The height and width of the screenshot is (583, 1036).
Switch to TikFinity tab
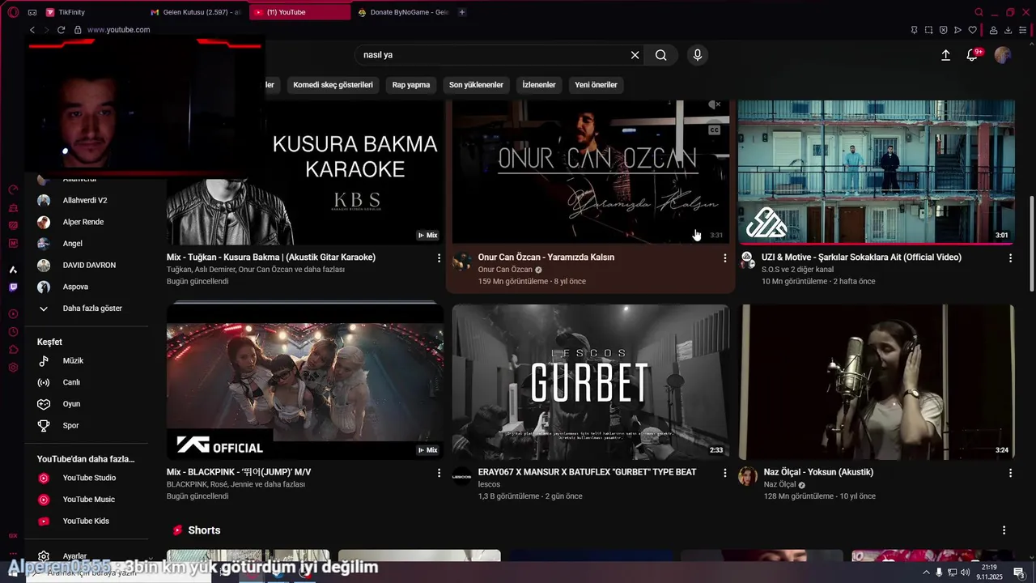point(89,12)
